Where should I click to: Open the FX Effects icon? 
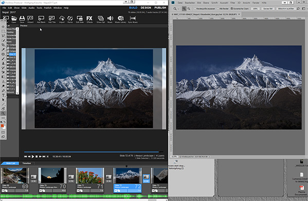coord(89,19)
